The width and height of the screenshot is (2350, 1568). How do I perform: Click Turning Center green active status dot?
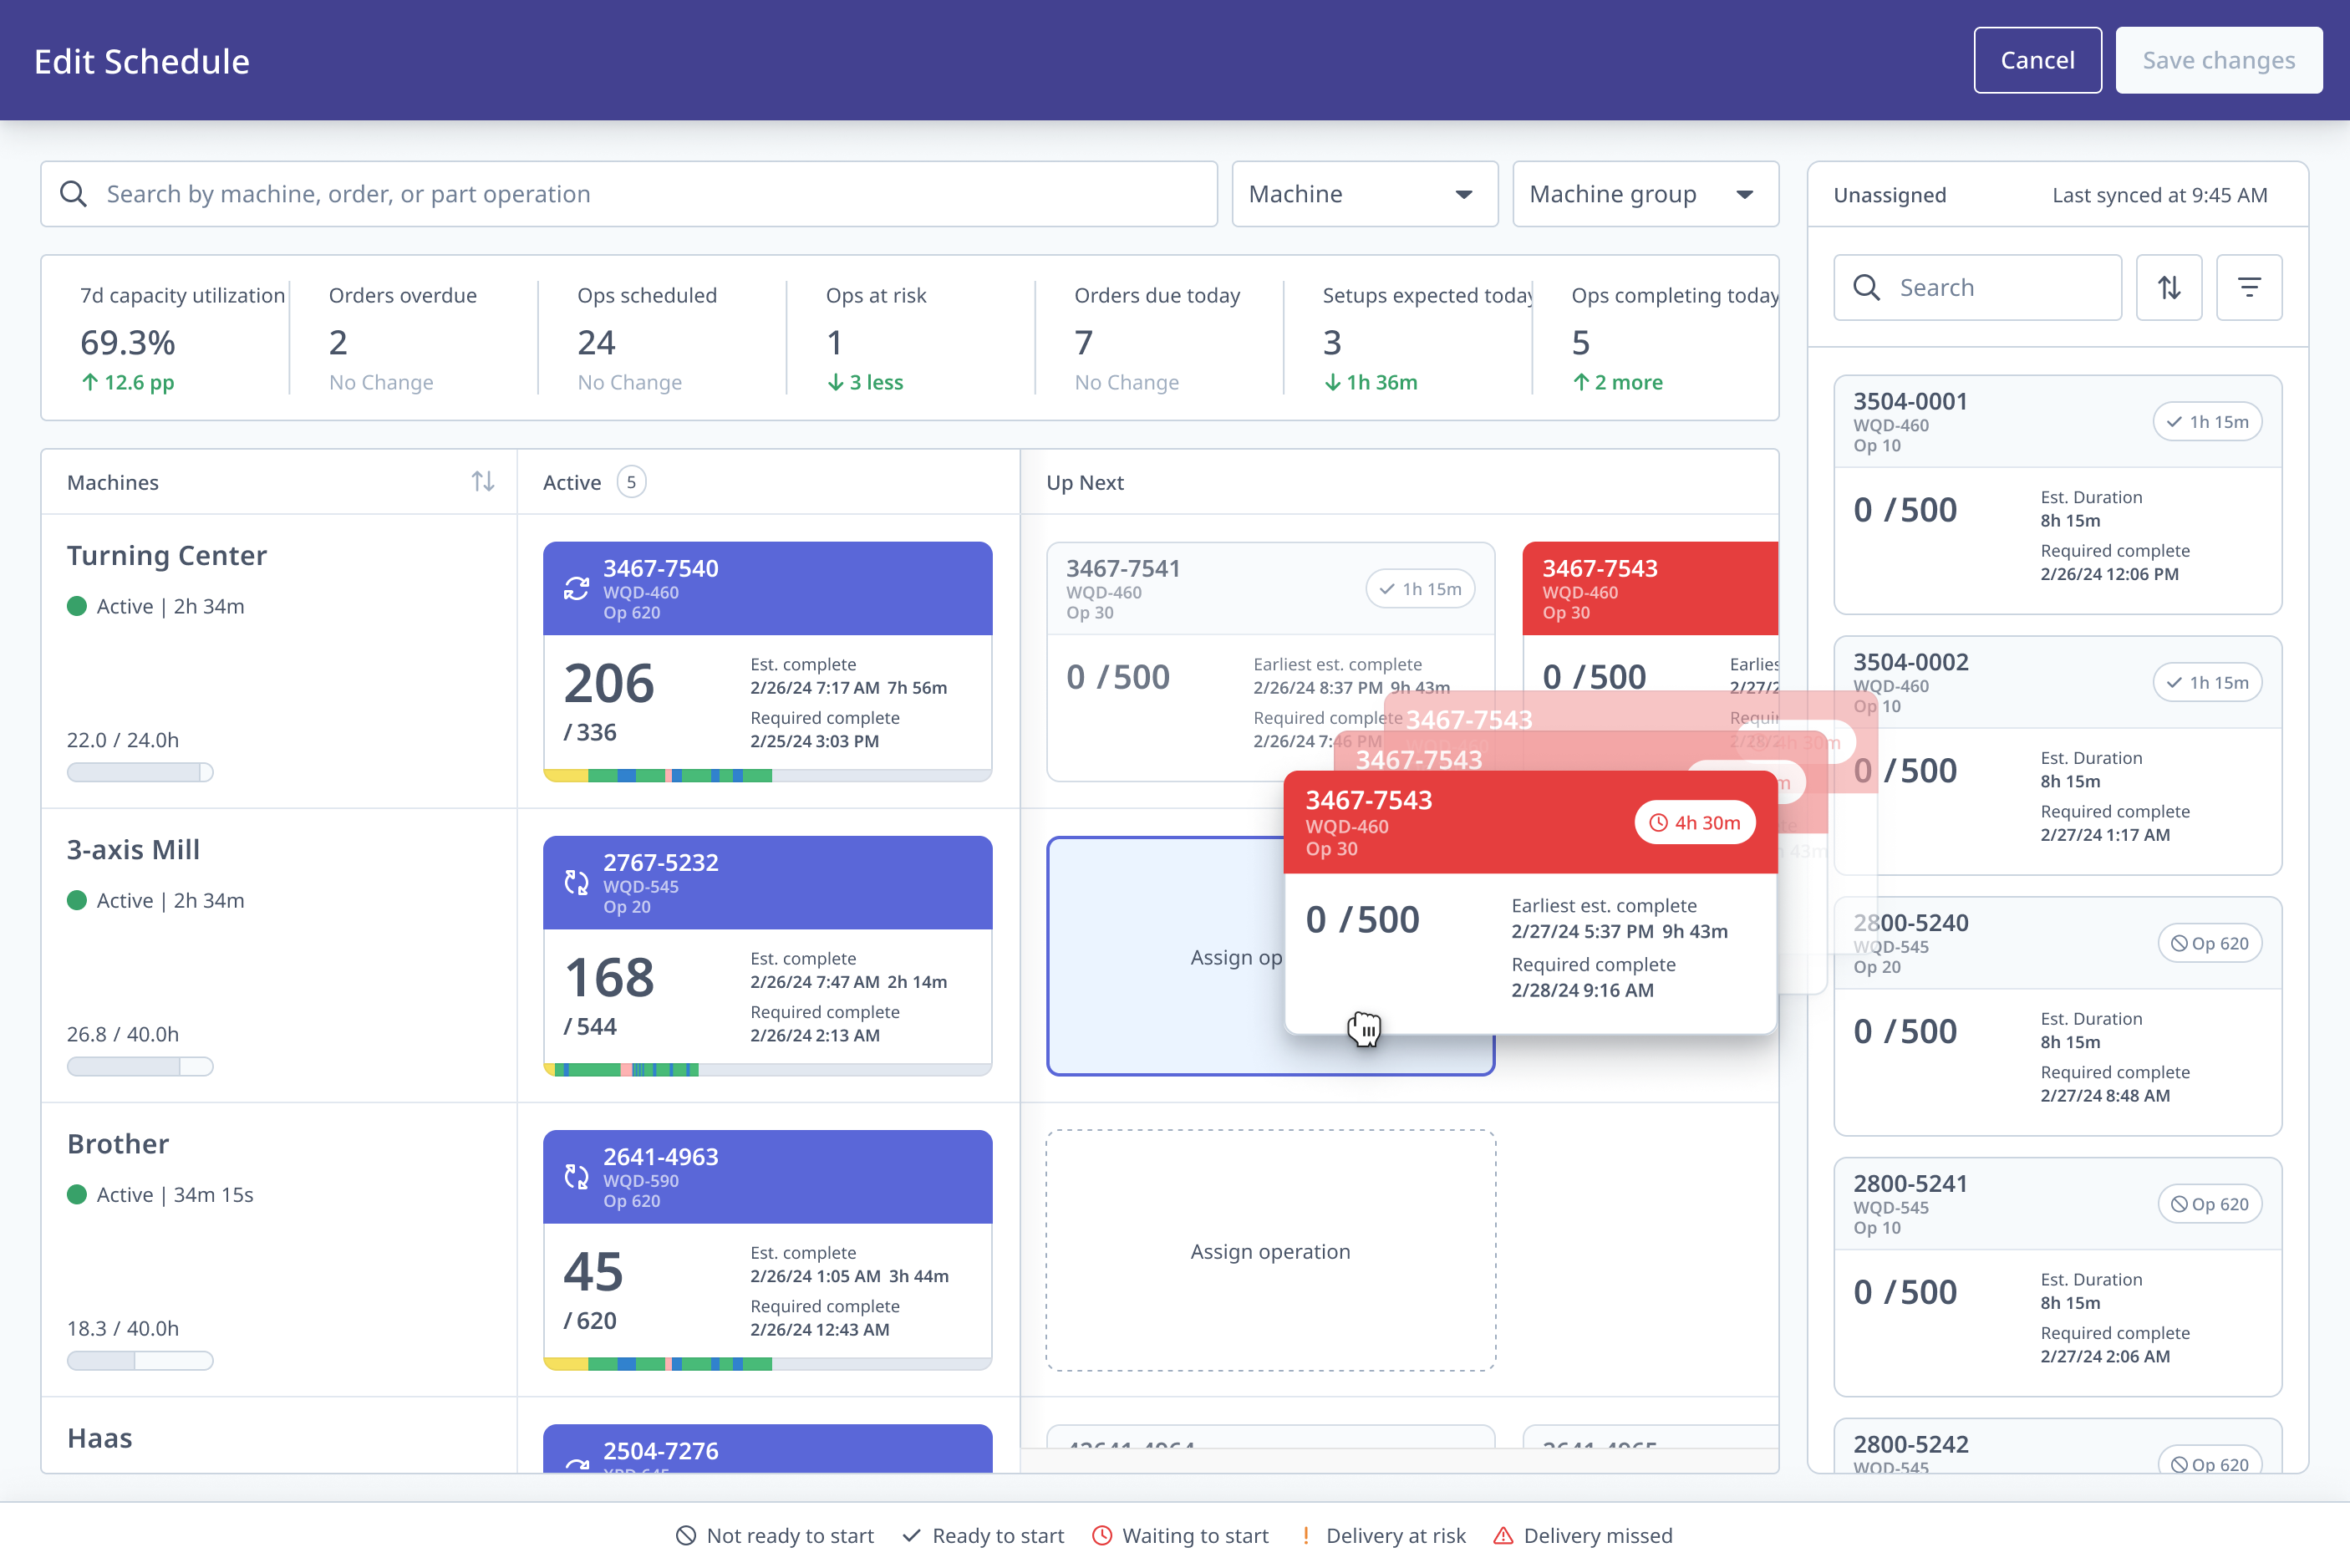pyautogui.click(x=77, y=606)
